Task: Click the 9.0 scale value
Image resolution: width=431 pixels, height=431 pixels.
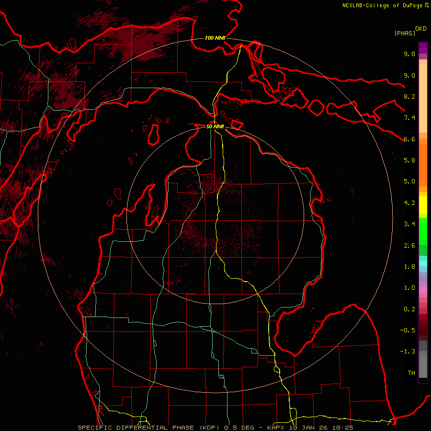Action: pos(409,75)
